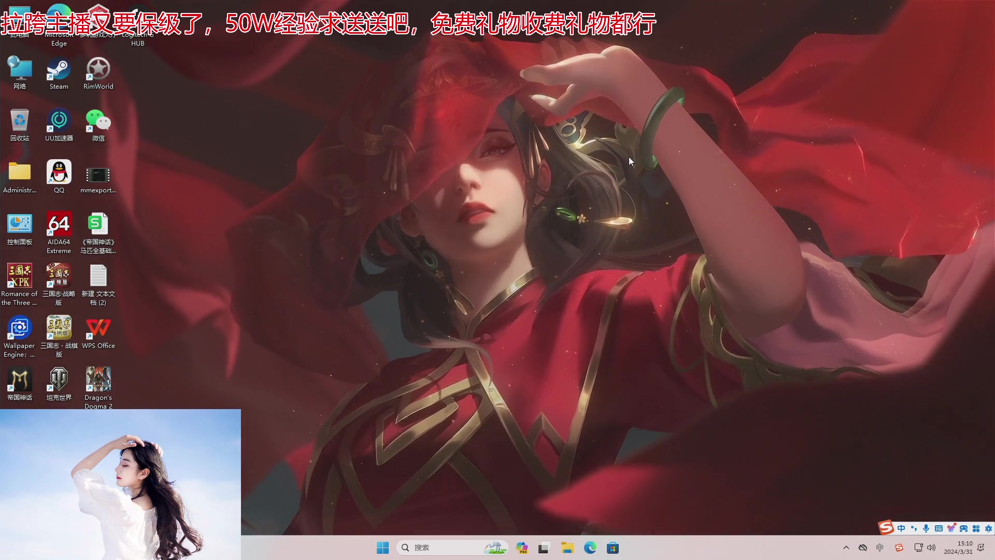Open the Sogou toolbox grid icon
This screenshot has height=560, width=995.
976,528
